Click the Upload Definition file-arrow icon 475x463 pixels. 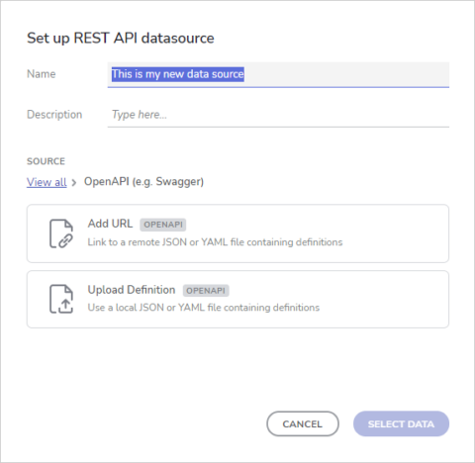coord(61,299)
